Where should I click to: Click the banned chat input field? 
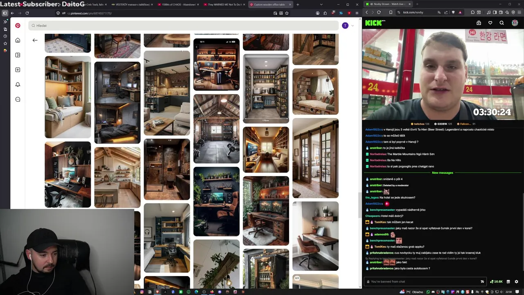[425, 281]
